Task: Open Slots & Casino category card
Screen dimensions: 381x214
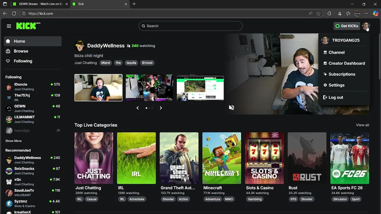Action: point(264,158)
